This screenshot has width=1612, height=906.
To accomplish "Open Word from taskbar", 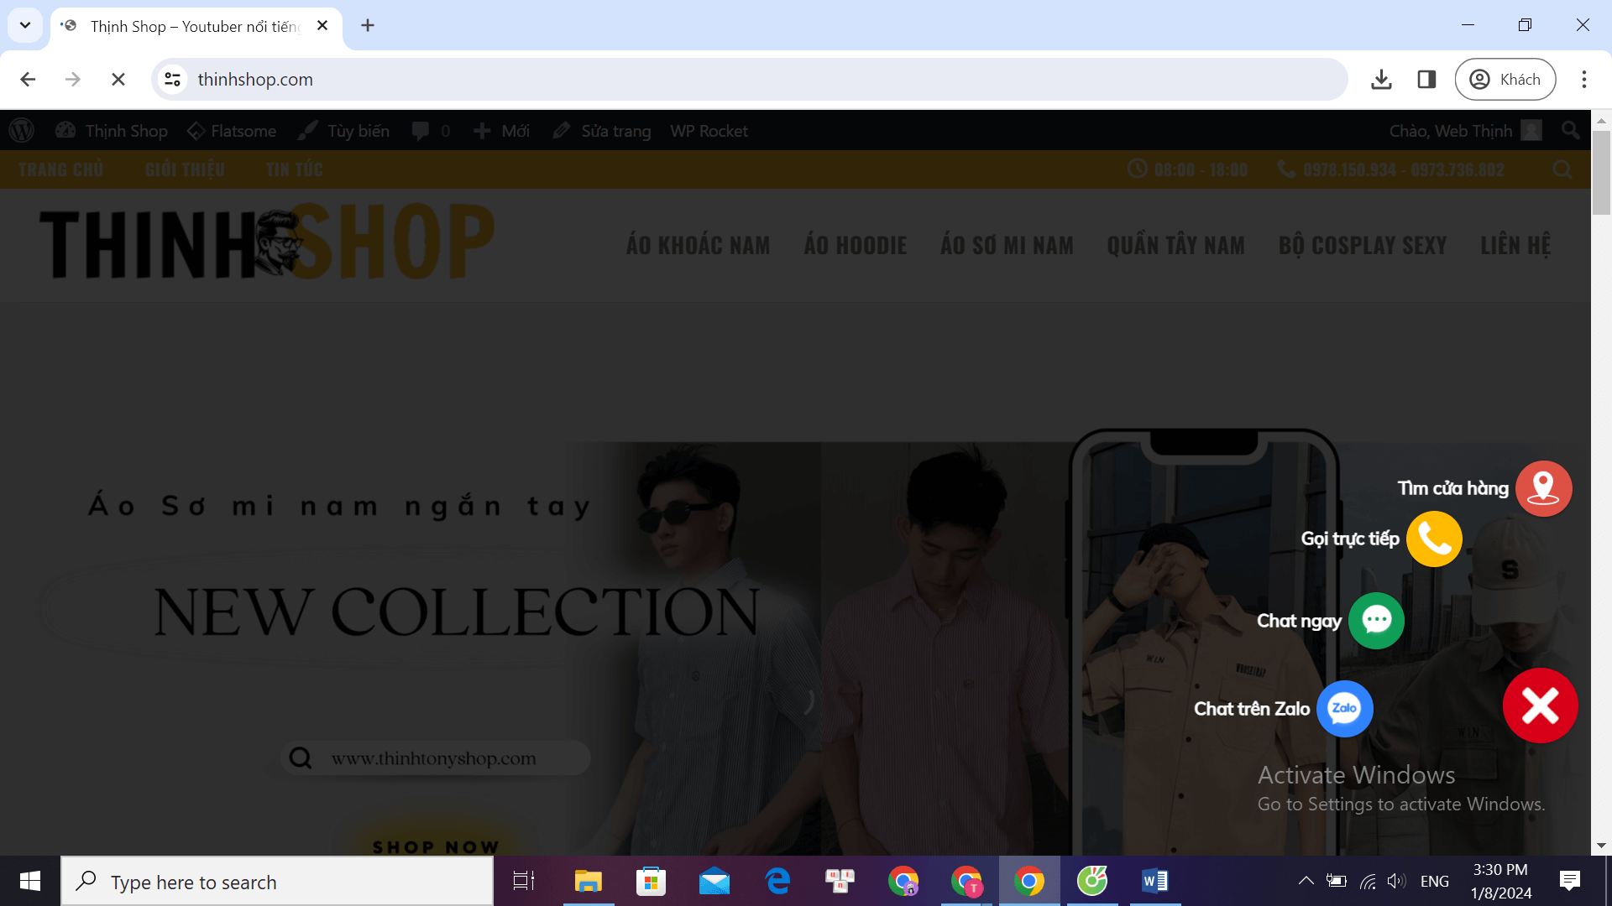I will (1155, 881).
